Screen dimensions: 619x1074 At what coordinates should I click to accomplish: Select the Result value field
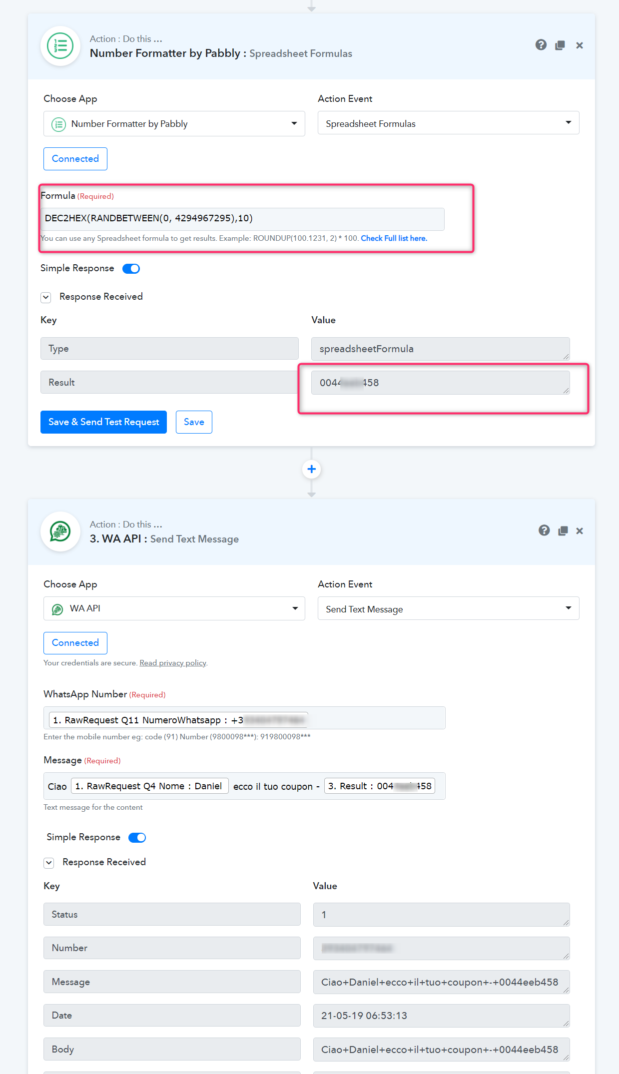441,383
